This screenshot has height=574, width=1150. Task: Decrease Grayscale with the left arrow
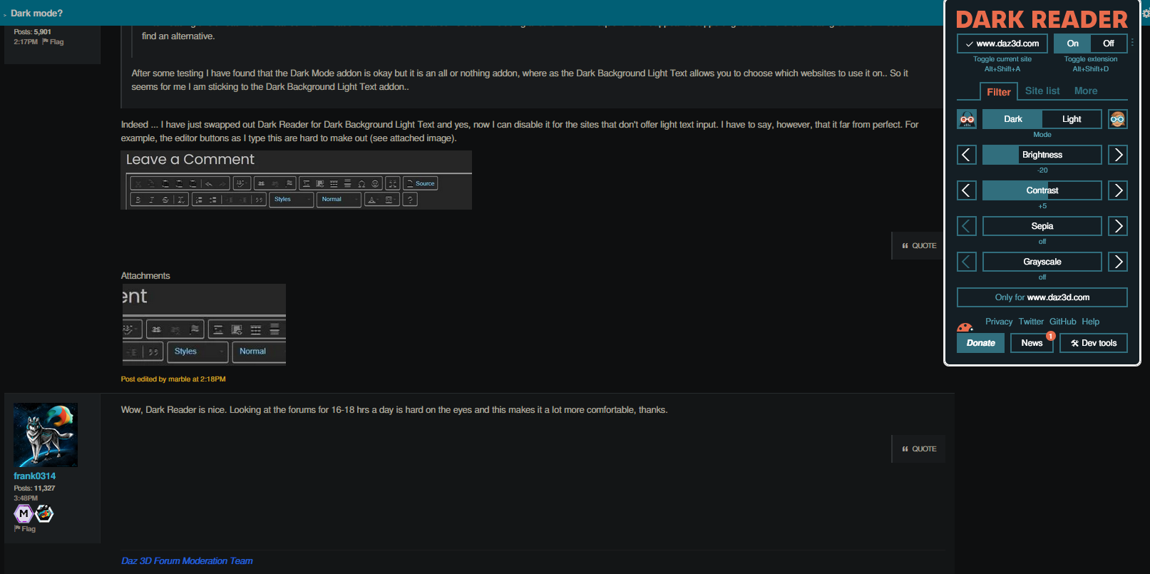[x=967, y=262]
